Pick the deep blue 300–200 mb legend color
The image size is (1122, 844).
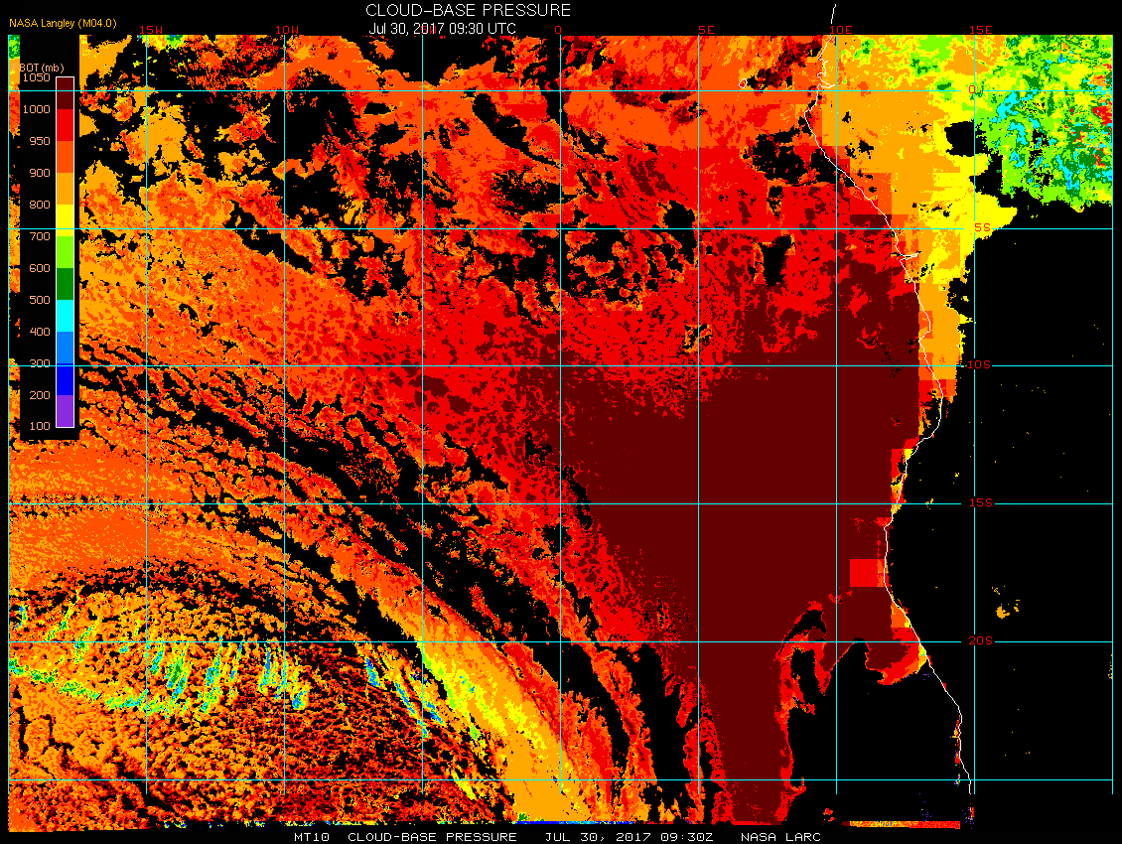tap(66, 379)
